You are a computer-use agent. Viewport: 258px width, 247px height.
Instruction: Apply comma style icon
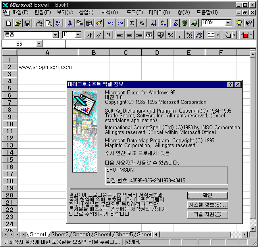click(x=180, y=35)
